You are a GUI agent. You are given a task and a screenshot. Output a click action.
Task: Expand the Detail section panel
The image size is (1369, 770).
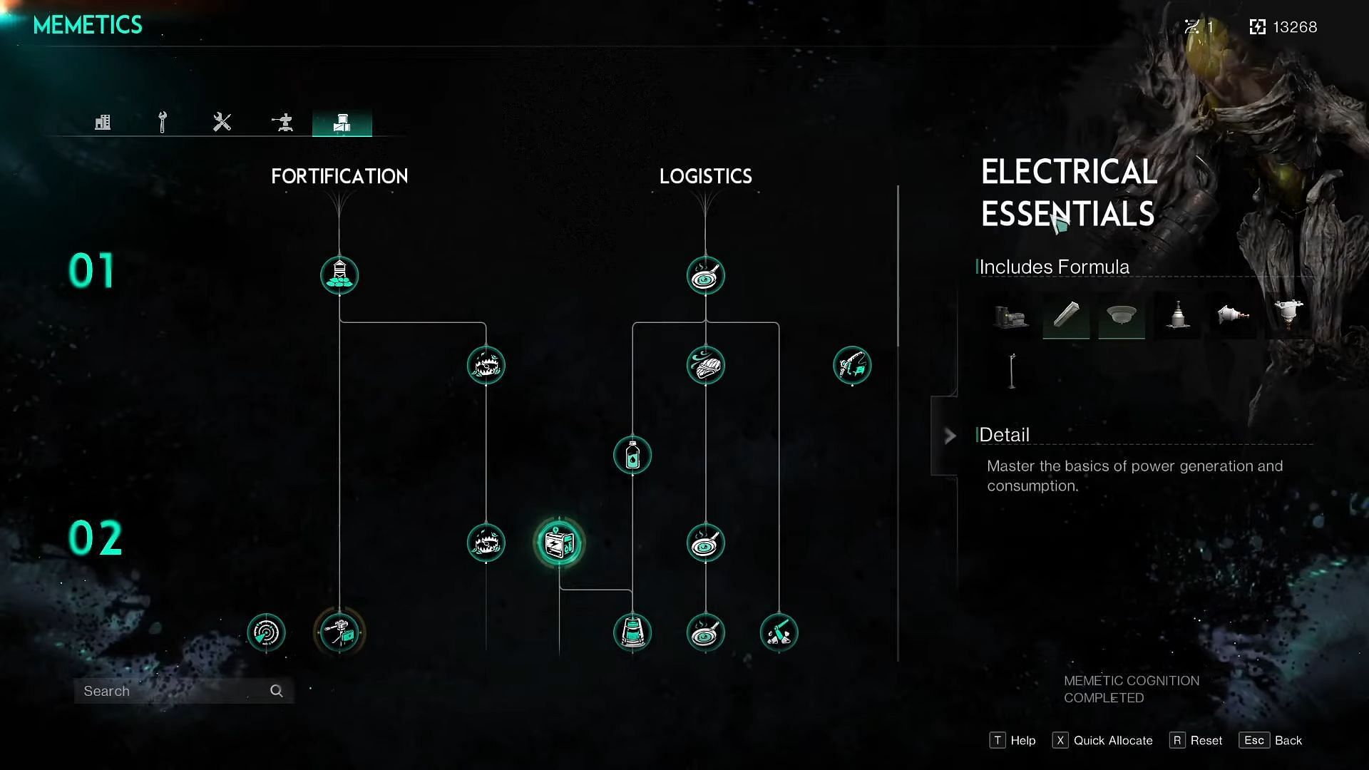click(x=949, y=436)
